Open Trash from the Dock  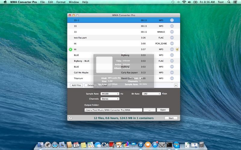pos(201,145)
